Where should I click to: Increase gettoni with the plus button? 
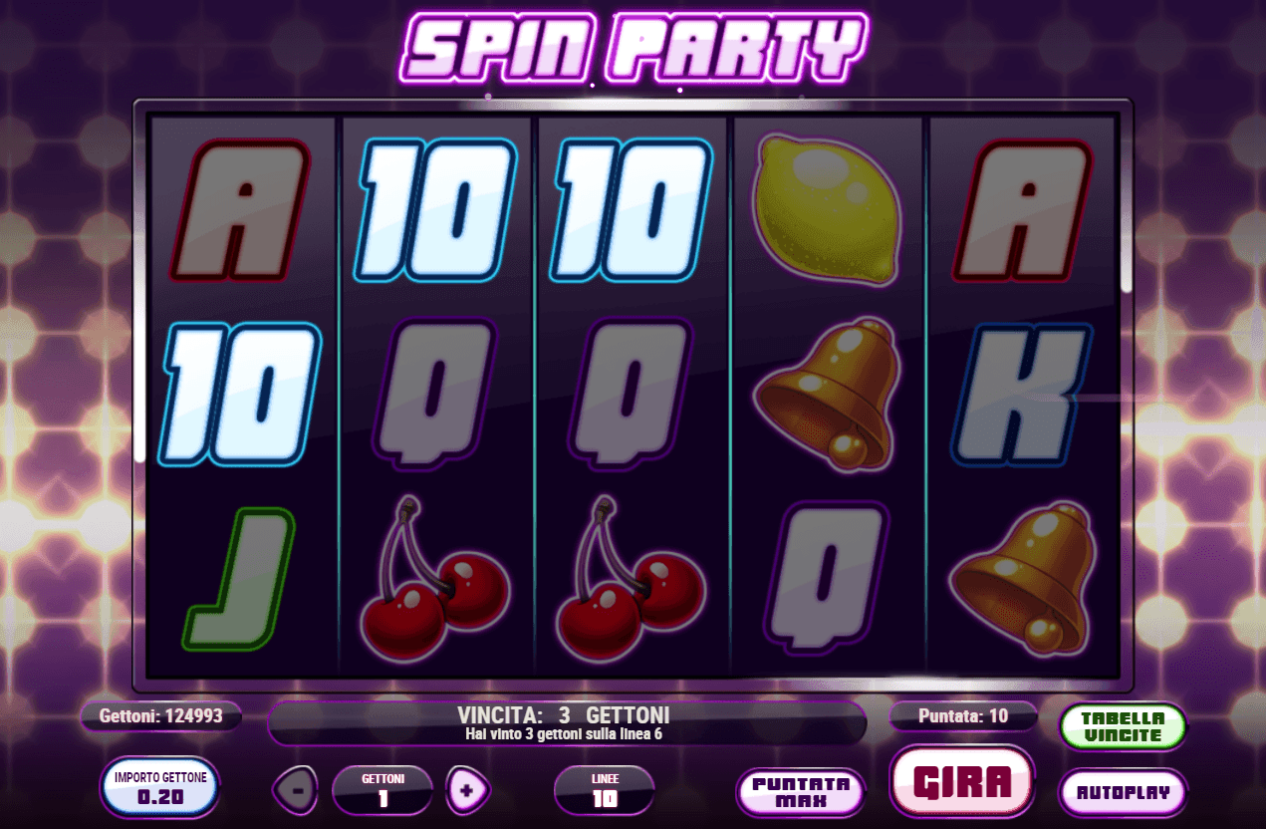468,790
